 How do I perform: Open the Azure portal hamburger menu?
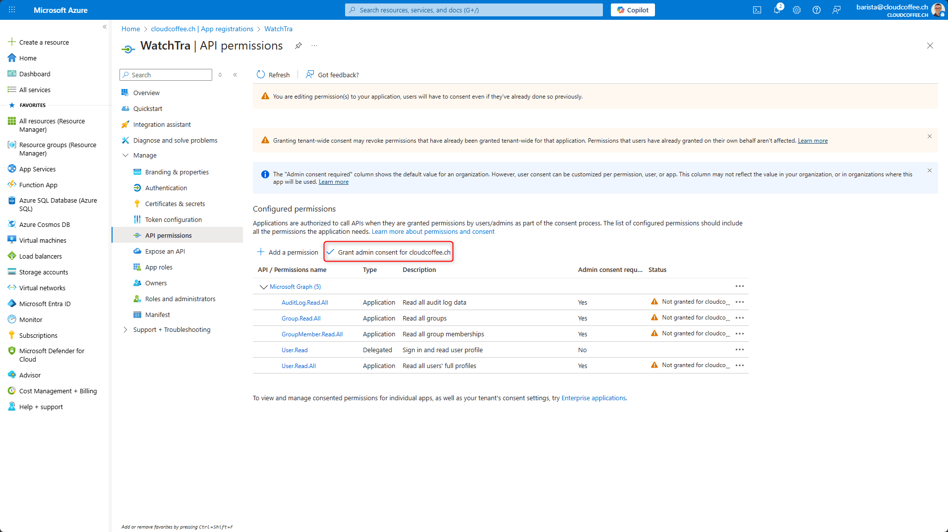coord(12,10)
